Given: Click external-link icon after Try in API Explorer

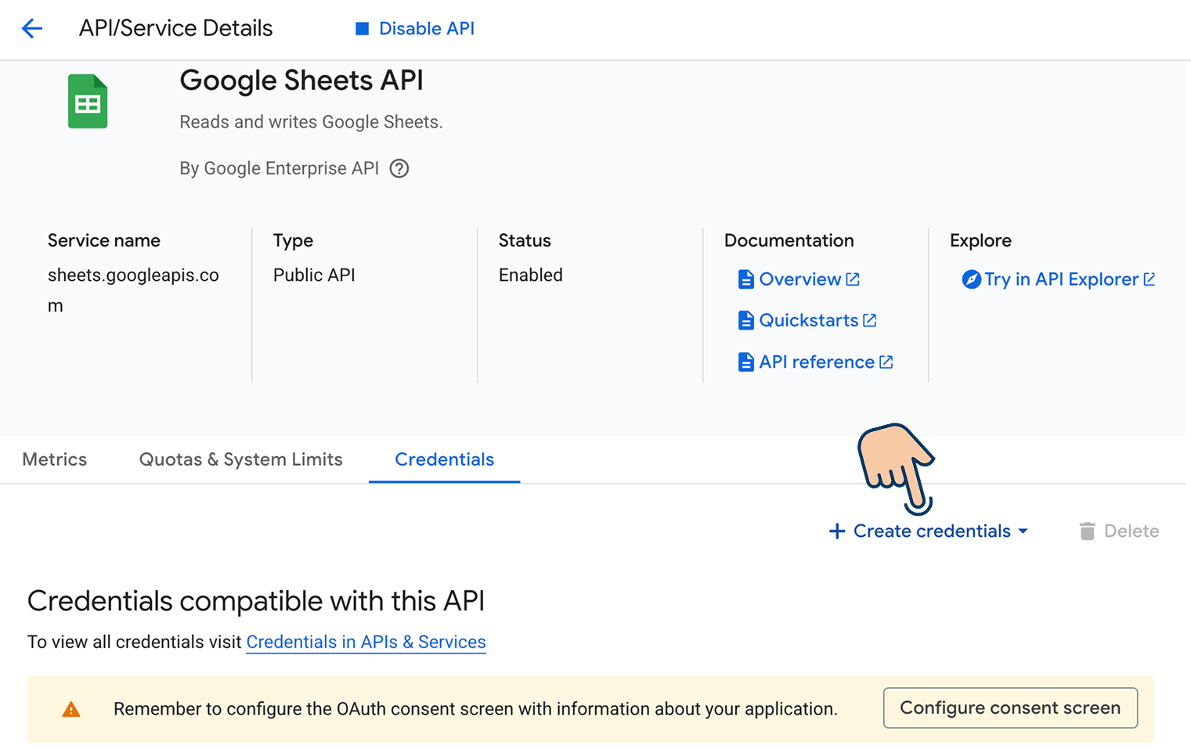Looking at the screenshot, I should [x=1149, y=279].
